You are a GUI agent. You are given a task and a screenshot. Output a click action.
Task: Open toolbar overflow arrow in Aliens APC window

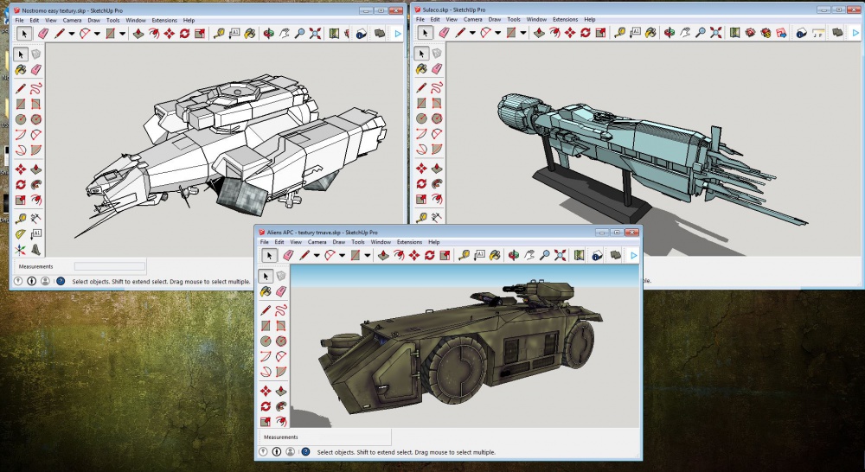(x=633, y=255)
